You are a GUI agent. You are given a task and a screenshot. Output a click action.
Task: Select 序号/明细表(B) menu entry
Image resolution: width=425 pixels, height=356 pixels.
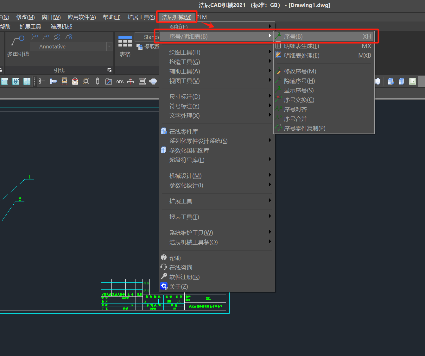[x=217, y=37]
